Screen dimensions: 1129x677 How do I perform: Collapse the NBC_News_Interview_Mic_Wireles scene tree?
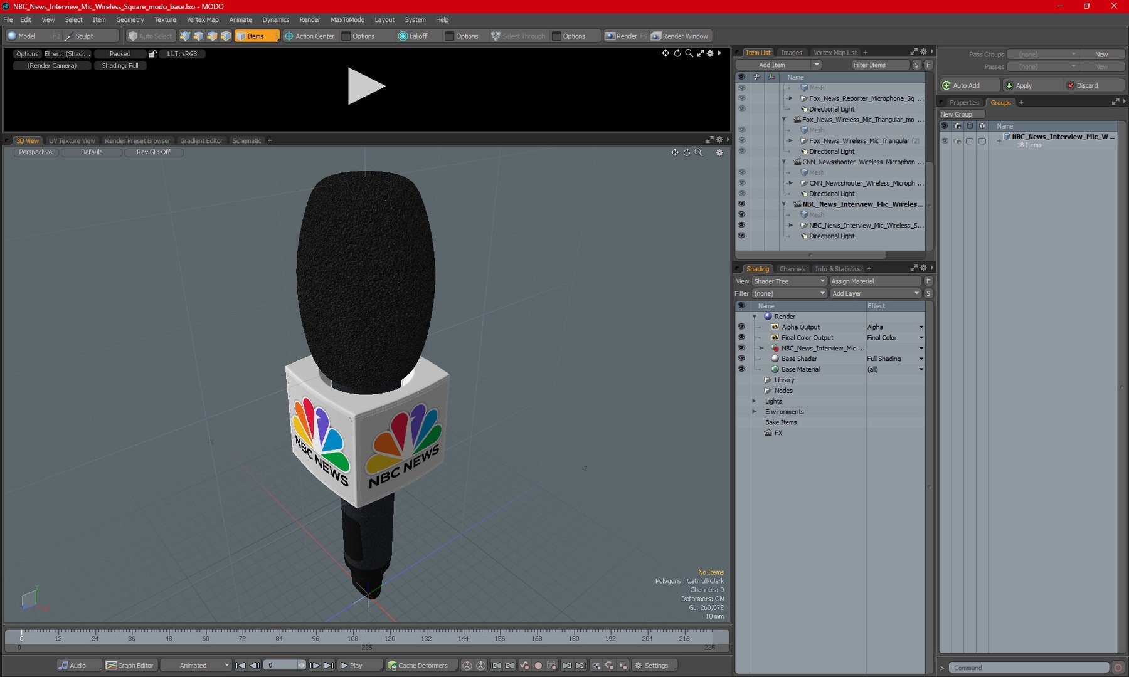click(x=784, y=204)
